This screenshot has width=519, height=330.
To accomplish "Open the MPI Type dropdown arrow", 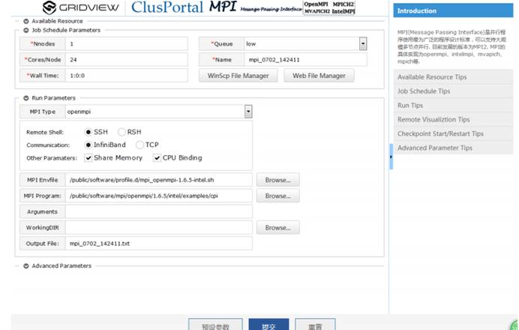I will click(248, 112).
